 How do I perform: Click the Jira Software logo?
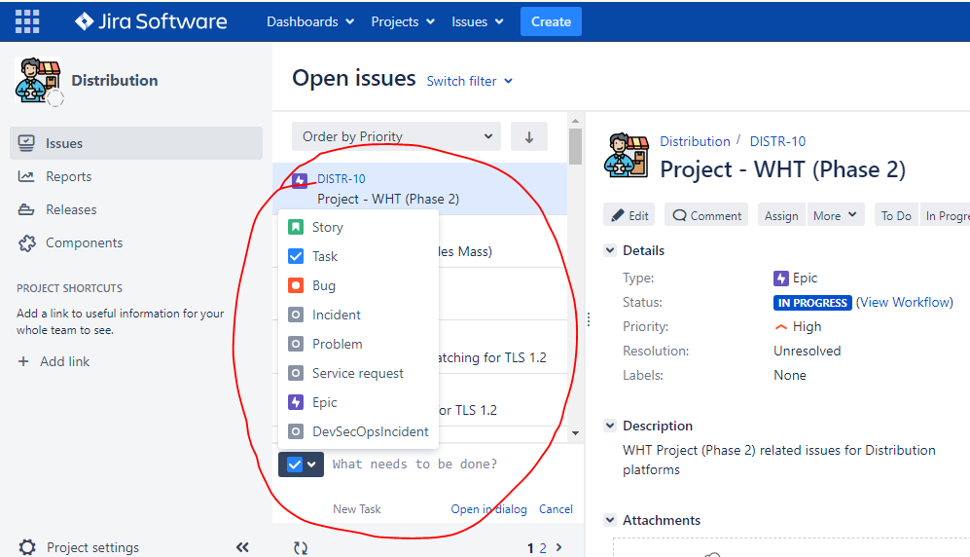coord(151,21)
